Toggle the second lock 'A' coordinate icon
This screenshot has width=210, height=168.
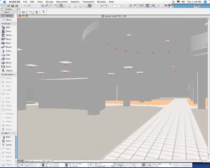click(x=66, y=165)
